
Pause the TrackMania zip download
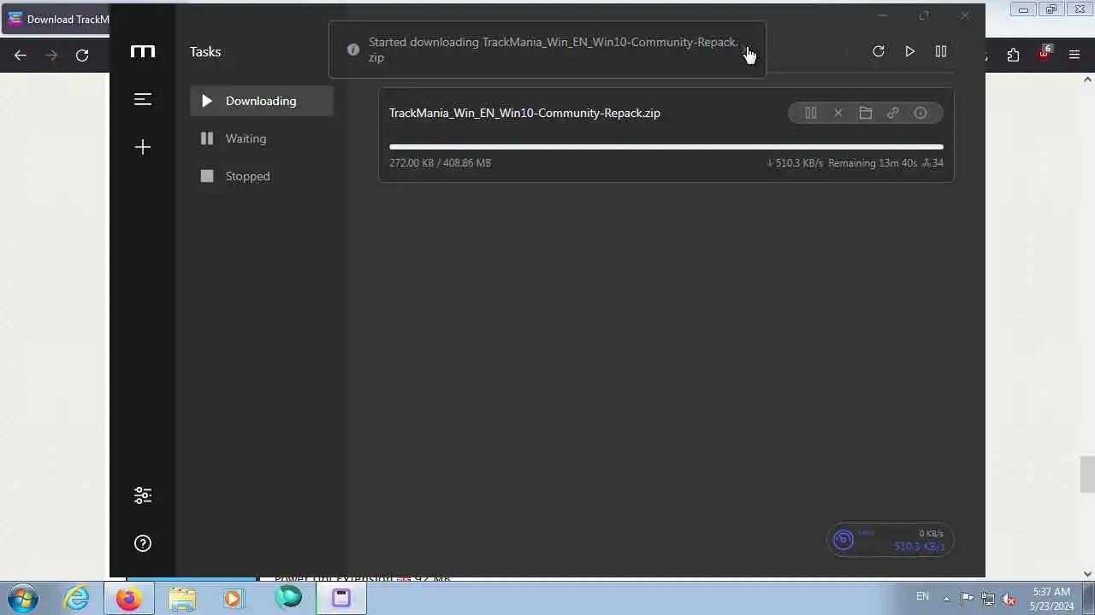click(x=811, y=113)
